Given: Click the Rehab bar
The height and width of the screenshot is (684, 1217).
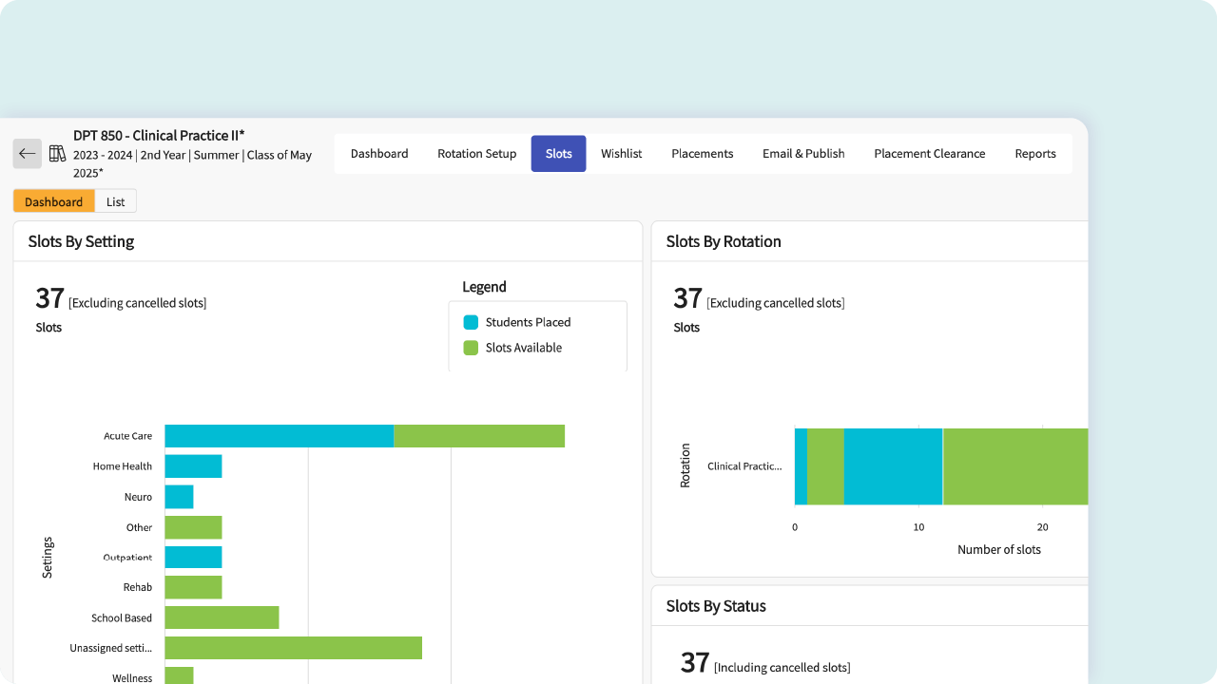Looking at the screenshot, I should (x=194, y=587).
